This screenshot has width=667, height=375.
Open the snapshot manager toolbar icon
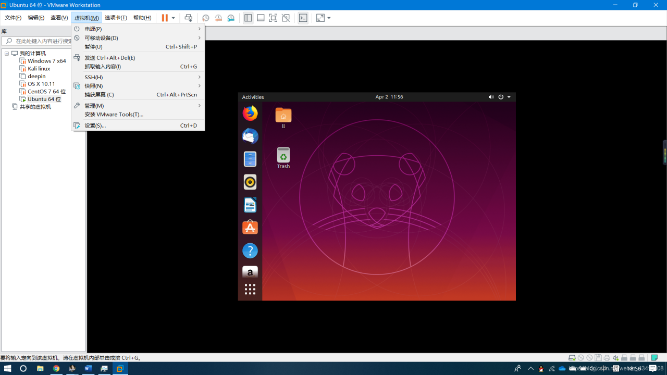click(x=231, y=18)
